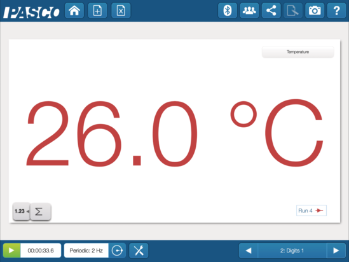Open sampling mode clock arrow icon

coord(117,251)
